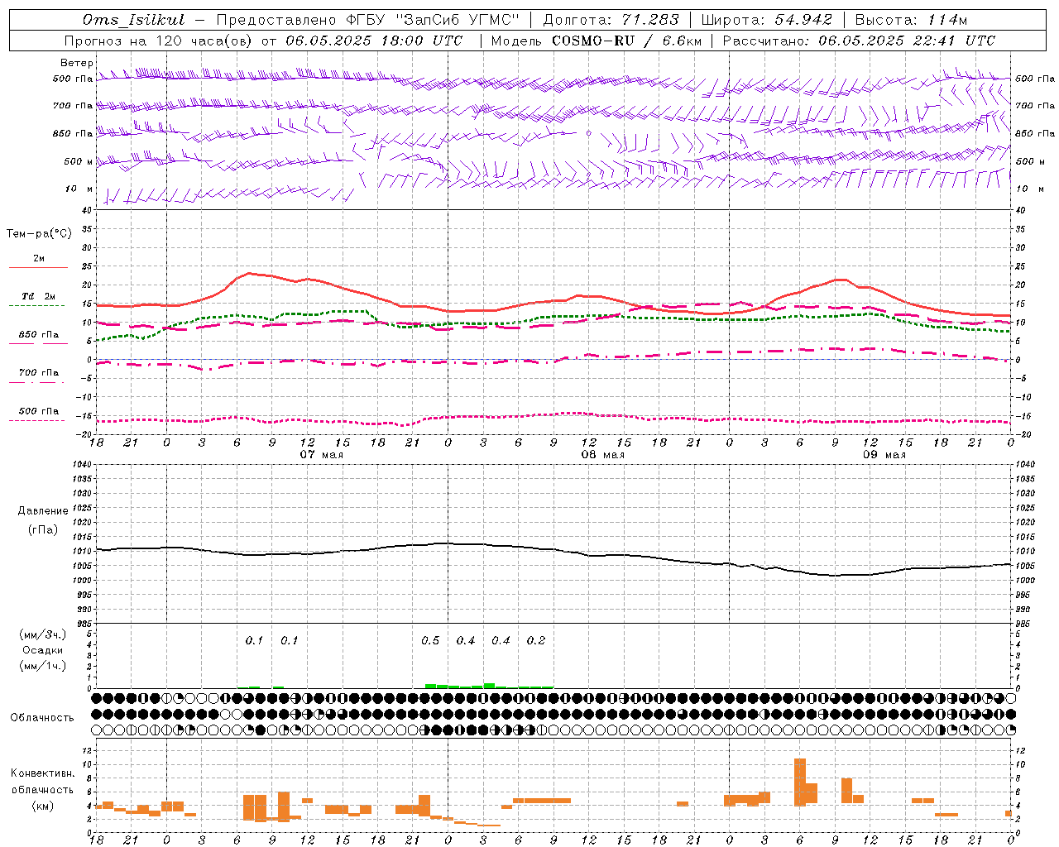Click the elevation label Высота: 114м
1059x847 pixels.
tap(911, 20)
